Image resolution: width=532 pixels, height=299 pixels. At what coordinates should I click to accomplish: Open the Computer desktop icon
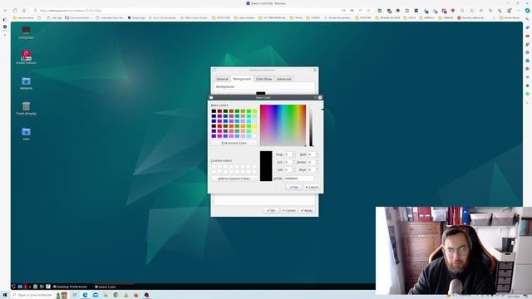coord(26,32)
